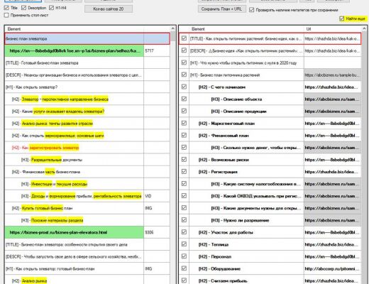
Task: Select '[H1] - Бизнес план питомника растений' row
Action: 270,75
